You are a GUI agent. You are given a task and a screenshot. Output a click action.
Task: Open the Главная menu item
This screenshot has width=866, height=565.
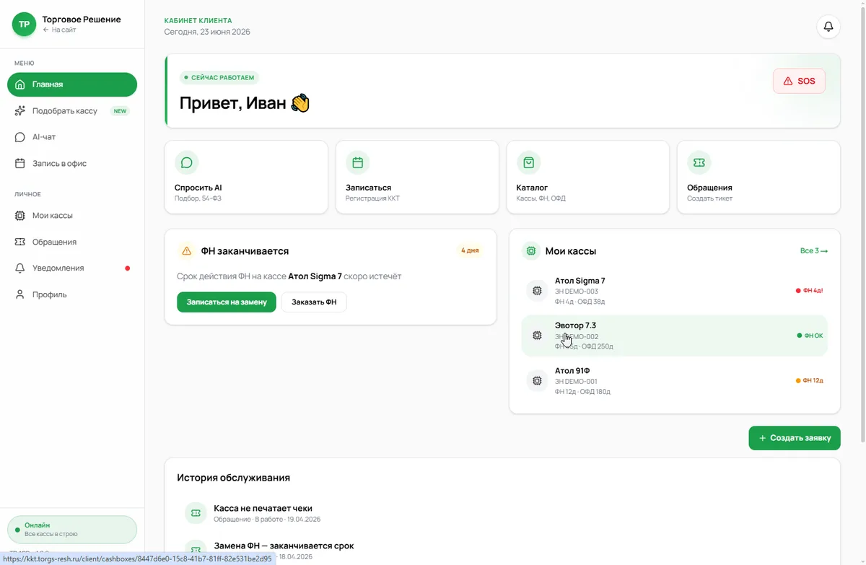tap(72, 84)
